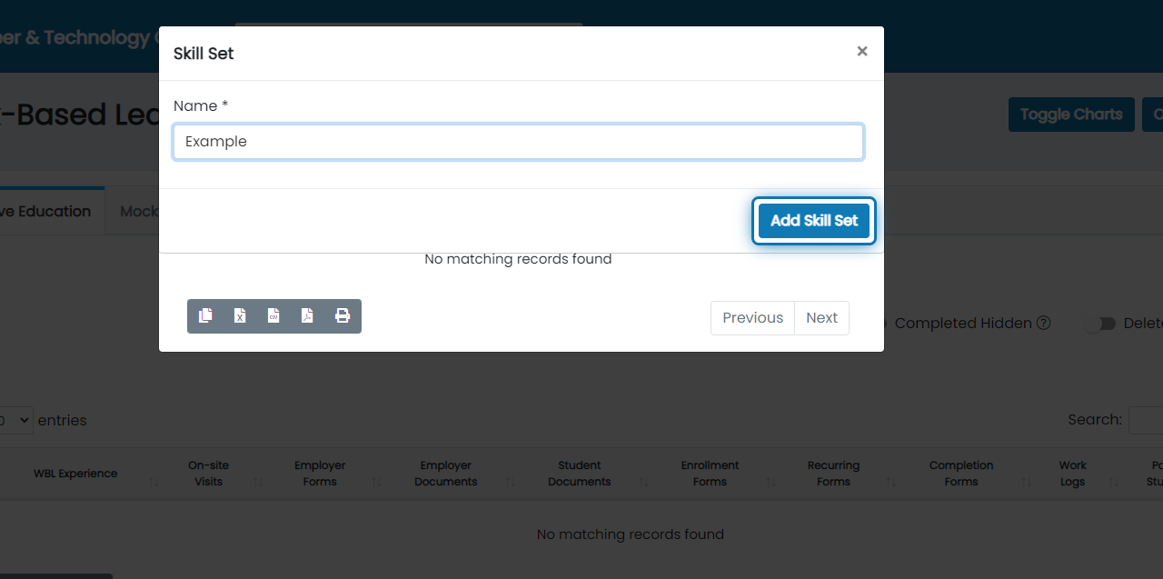Click sort arrows beside Employer Documents
Viewport: 1163px width, 579px height.
tap(510, 482)
